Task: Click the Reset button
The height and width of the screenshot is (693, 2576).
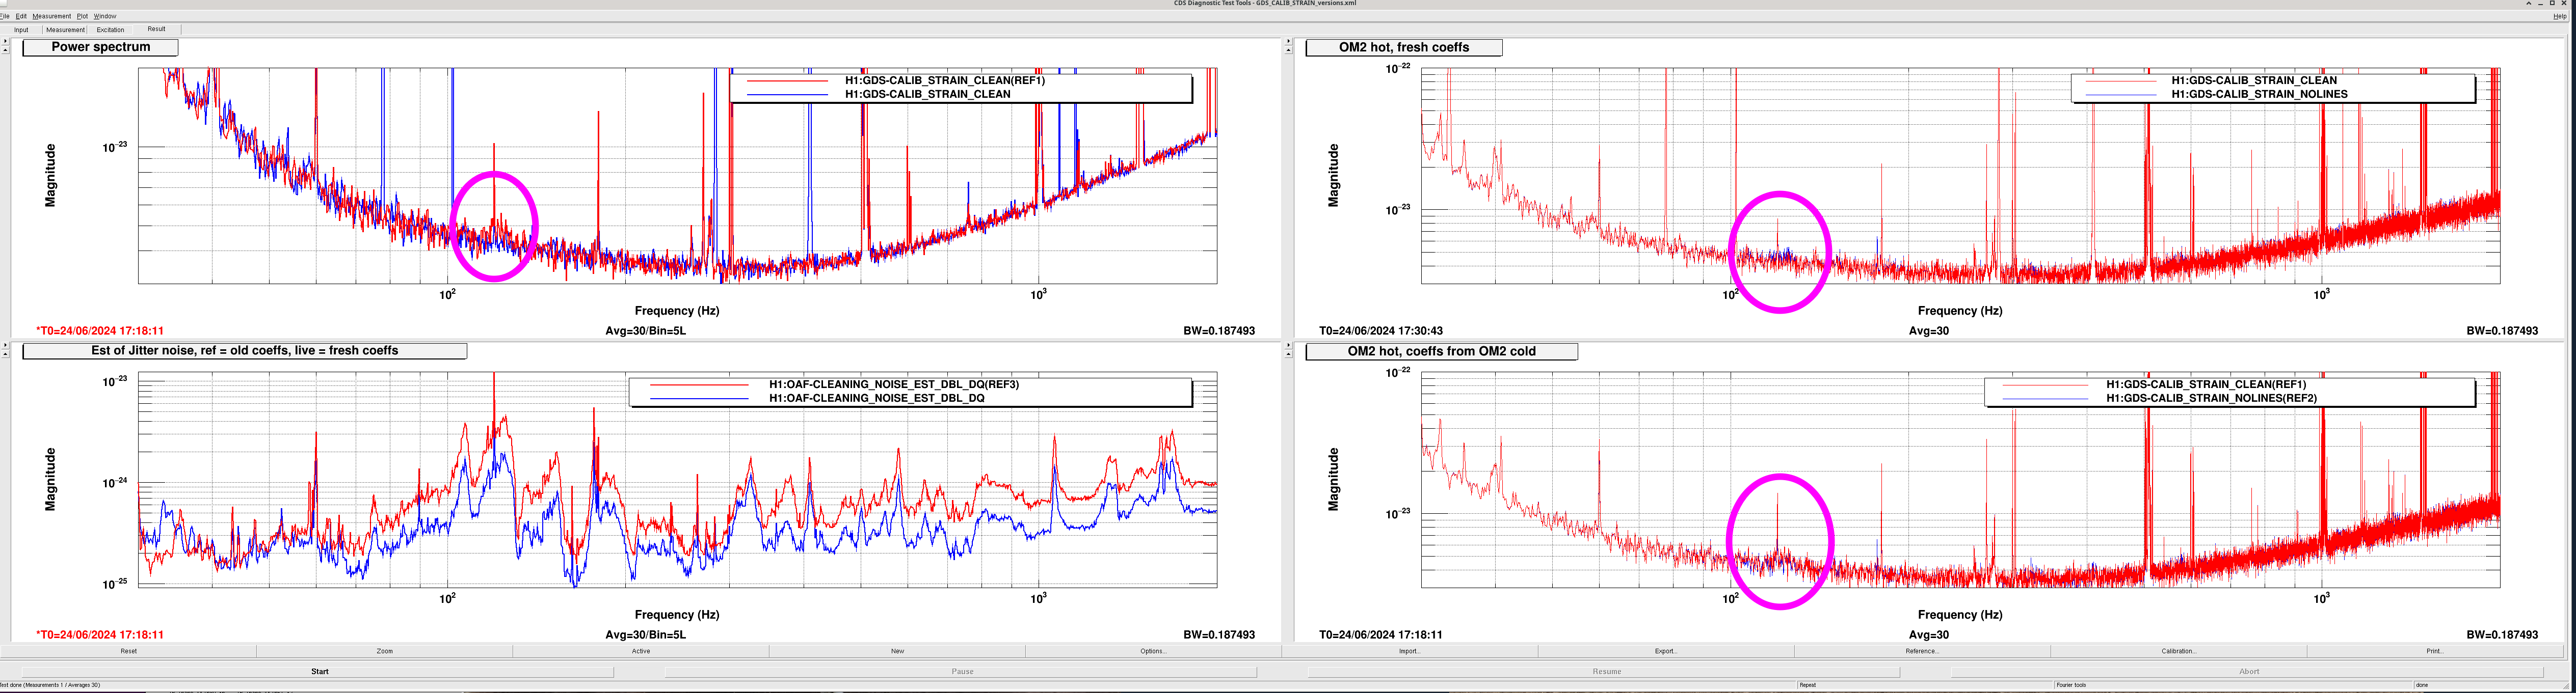Action: 128,651
